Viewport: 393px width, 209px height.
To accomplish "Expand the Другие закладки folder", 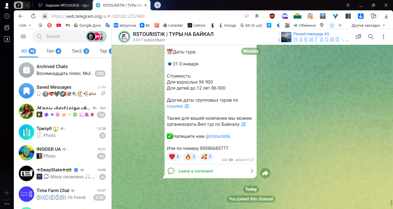I will pyautogui.click(x=368, y=25).
